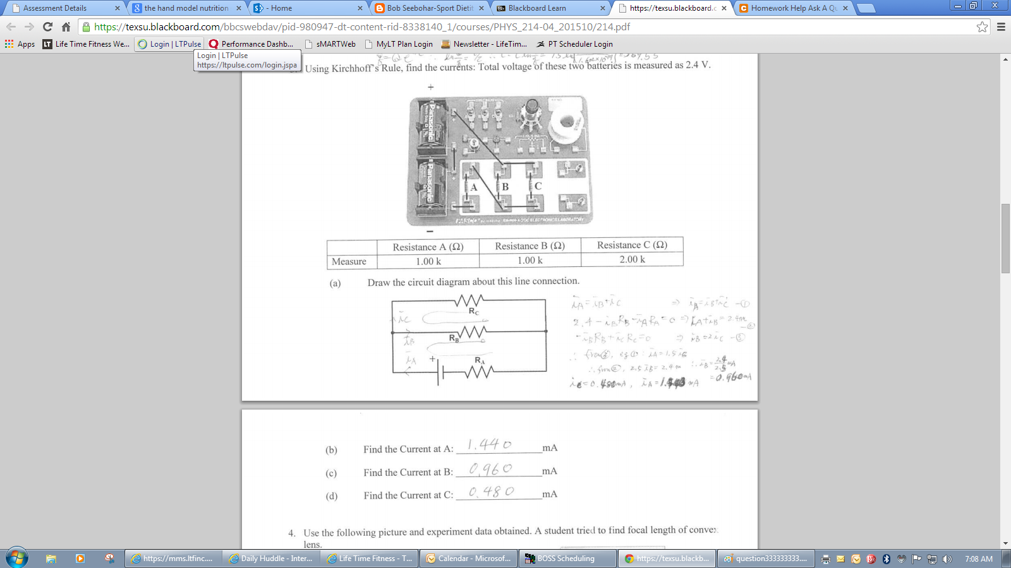The width and height of the screenshot is (1011, 568).
Task: Open Windows Explorer from the taskbar
Action: point(51,559)
